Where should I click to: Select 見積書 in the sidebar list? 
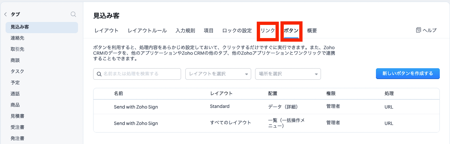[17, 116]
